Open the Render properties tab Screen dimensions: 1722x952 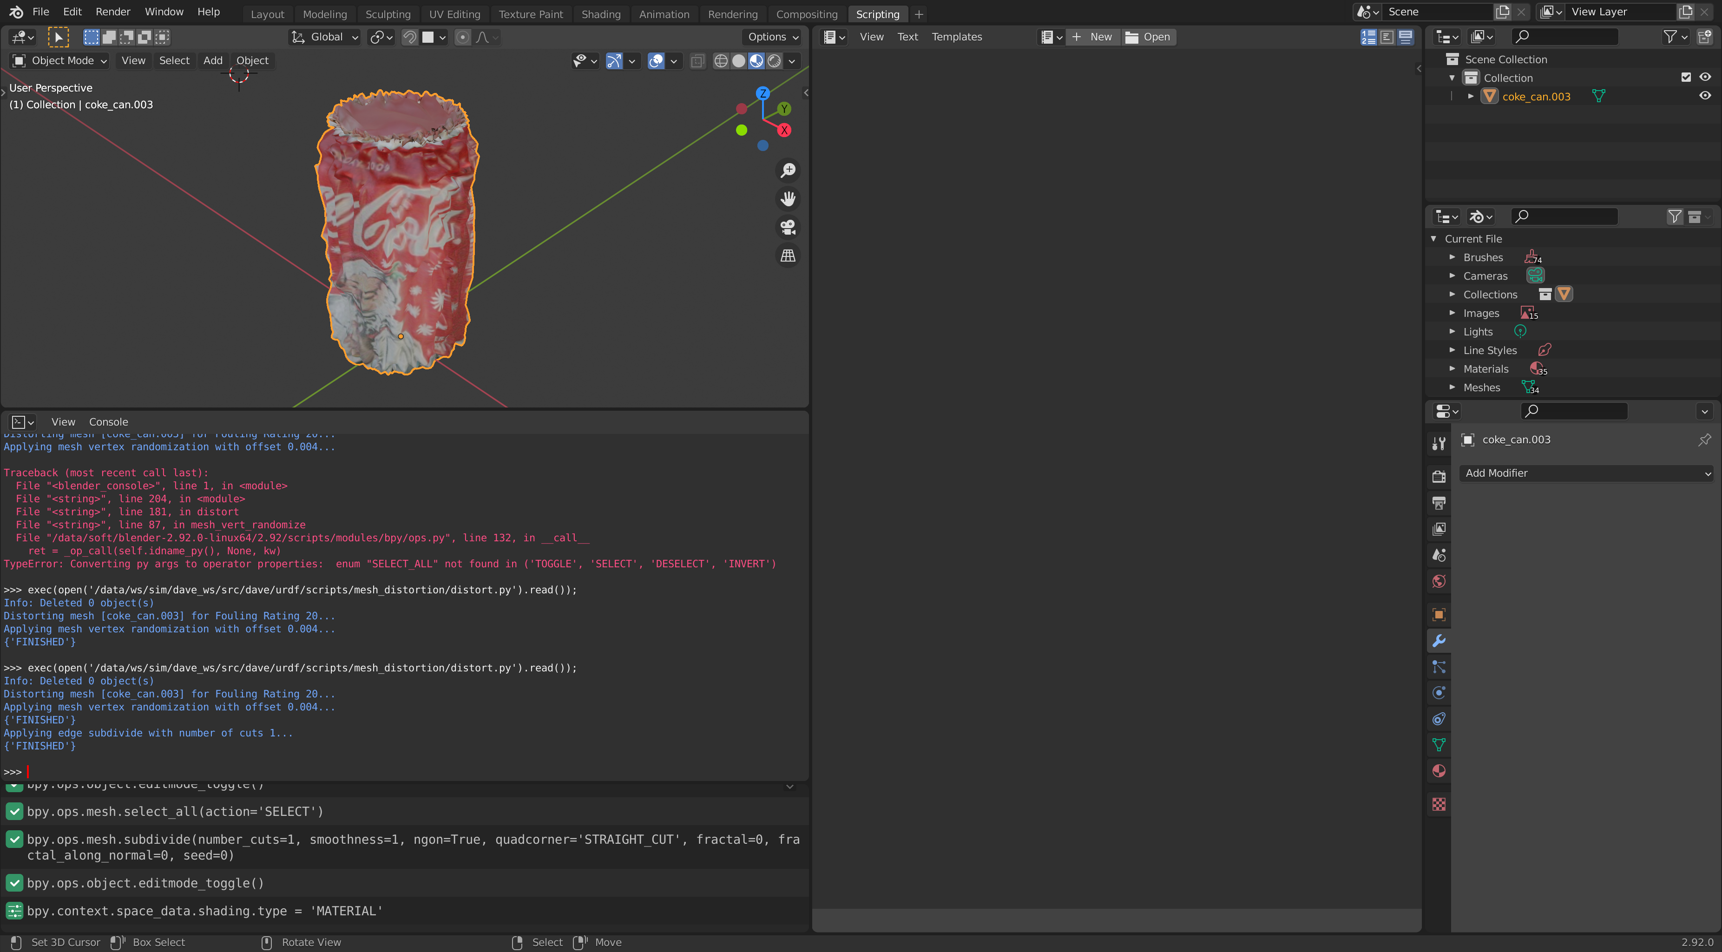pos(1439,476)
